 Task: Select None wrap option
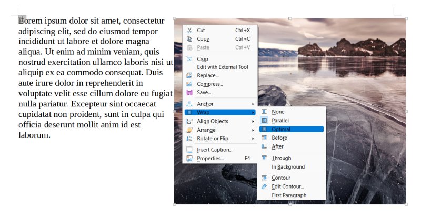pyautogui.click(x=292, y=112)
